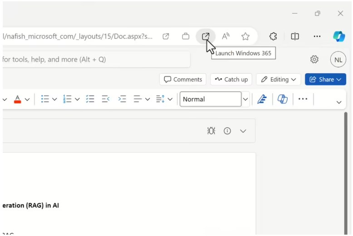353x236 pixels.
Task: Open the Edge Copilot sidebar icon
Action: (x=339, y=36)
